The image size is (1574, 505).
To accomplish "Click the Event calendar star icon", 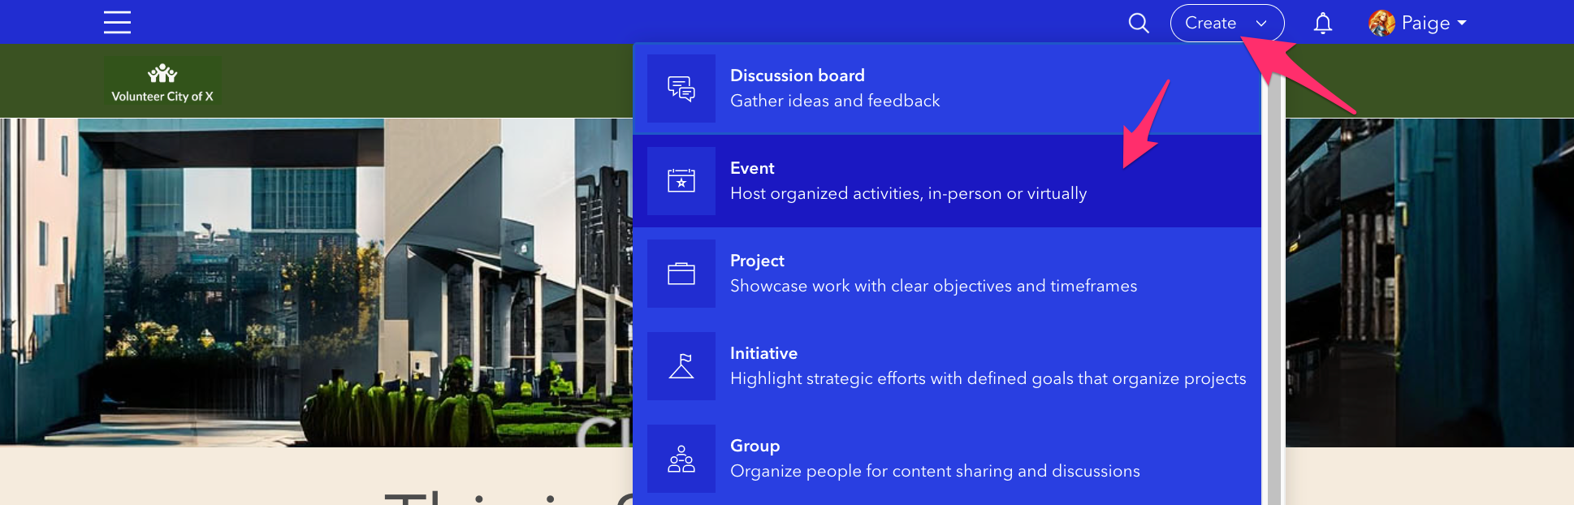I will (x=681, y=181).
